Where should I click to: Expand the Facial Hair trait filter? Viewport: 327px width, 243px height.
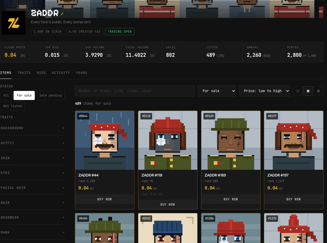pyautogui.click(x=33, y=188)
